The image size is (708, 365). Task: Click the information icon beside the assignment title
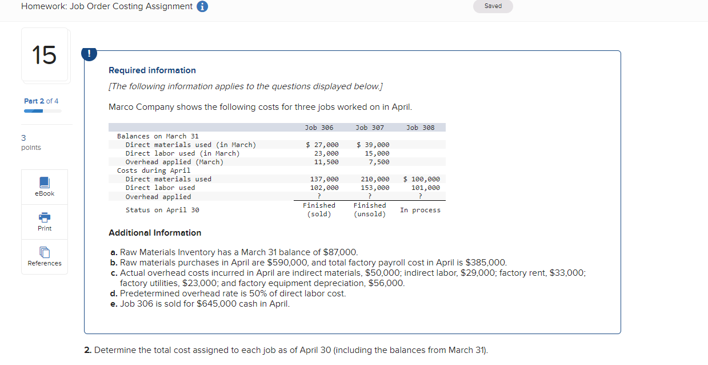click(203, 6)
